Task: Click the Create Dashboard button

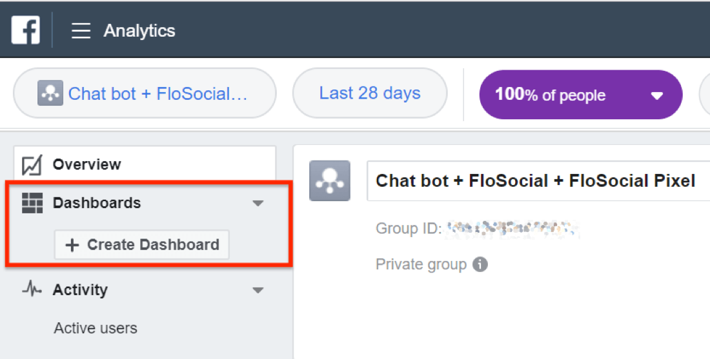Action: [142, 245]
